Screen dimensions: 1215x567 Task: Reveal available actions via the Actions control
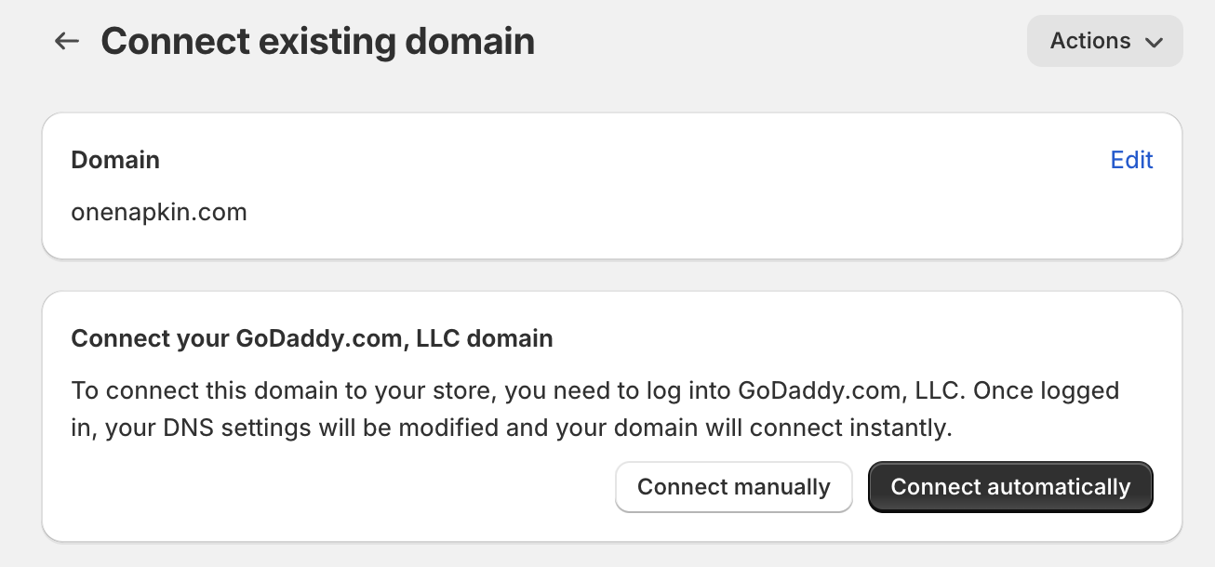point(1104,41)
